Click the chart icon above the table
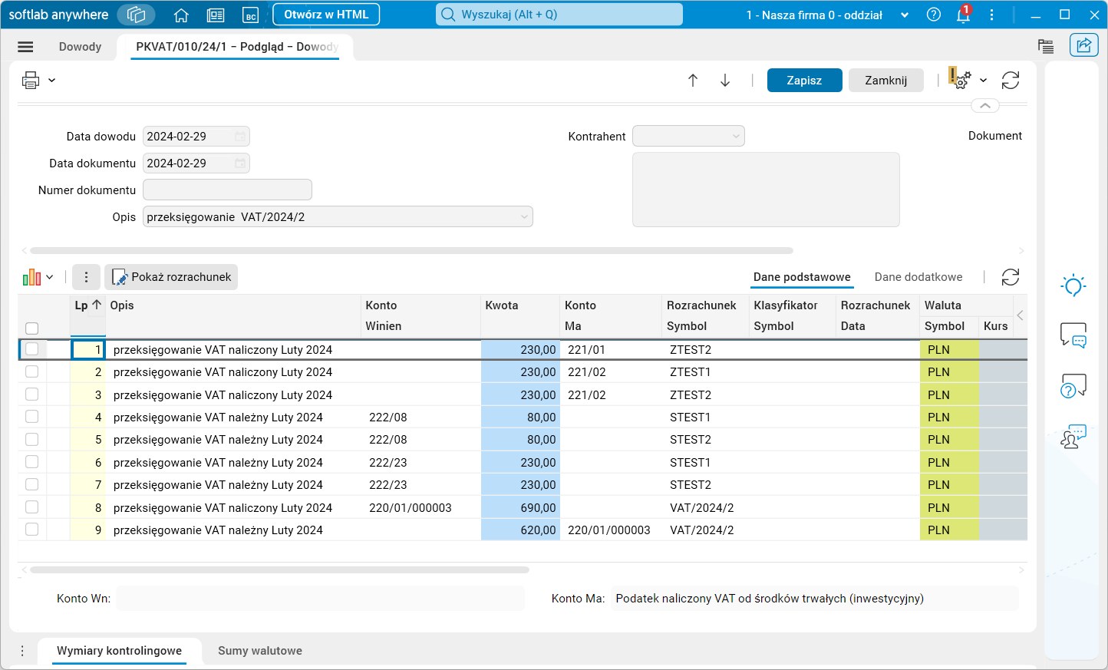Image resolution: width=1108 pixels, height=670 pixels. [31, 277]
